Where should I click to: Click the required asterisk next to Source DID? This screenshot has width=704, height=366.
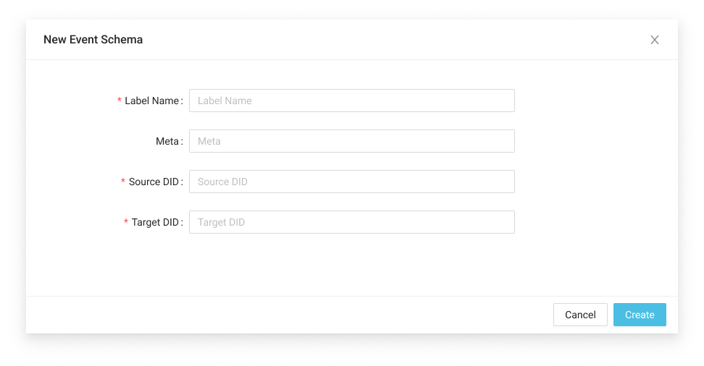pyautogui.click(x=123, y=182)
